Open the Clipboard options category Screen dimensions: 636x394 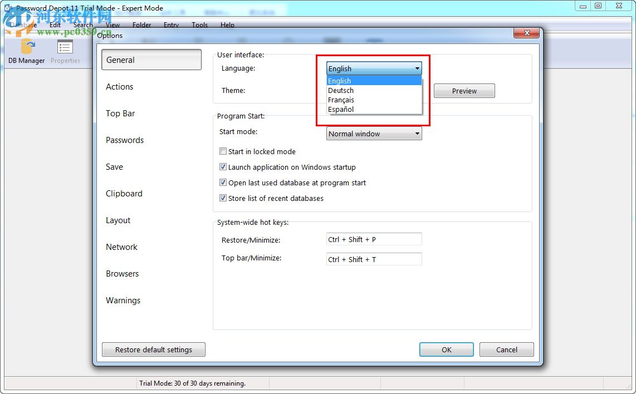(124, 194)
